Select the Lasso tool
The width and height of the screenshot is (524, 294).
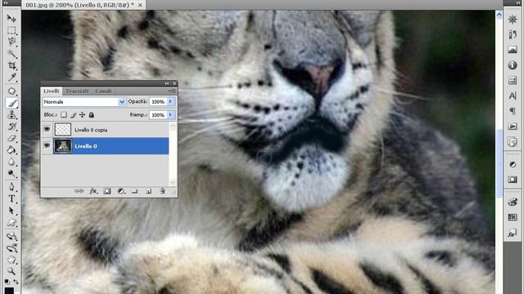point(11,42)
